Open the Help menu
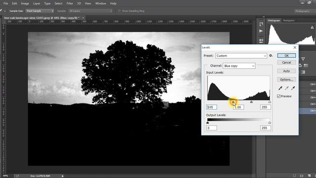The width and height of the screenshot is (316, 178). coord(113,3)
